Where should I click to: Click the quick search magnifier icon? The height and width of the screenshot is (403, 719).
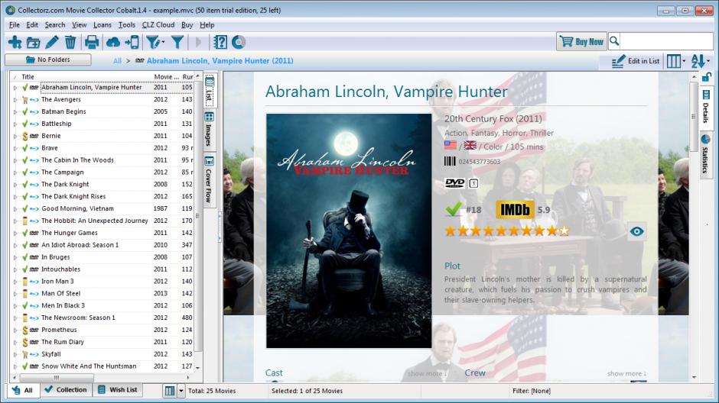tap(614, 42)
